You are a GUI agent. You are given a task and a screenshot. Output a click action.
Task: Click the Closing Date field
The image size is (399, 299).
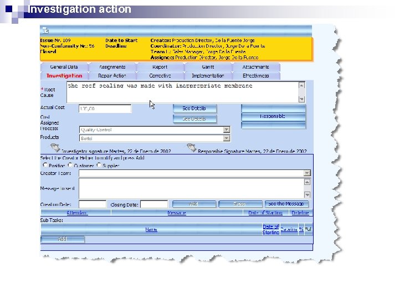(154, 204)
